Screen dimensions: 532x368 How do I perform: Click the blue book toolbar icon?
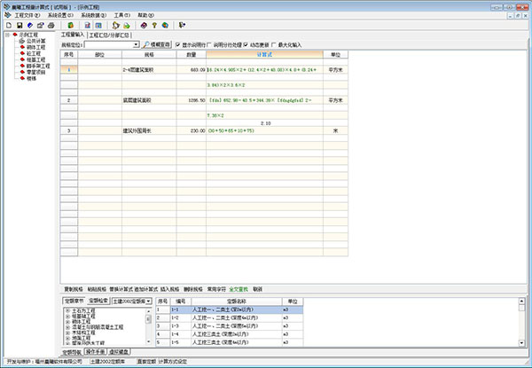[30, 25]
